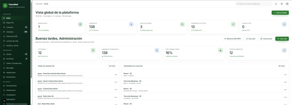The height and width of the screenshot is (105, 292).
Task: Click the platform search field
Action: coord(254,4)
